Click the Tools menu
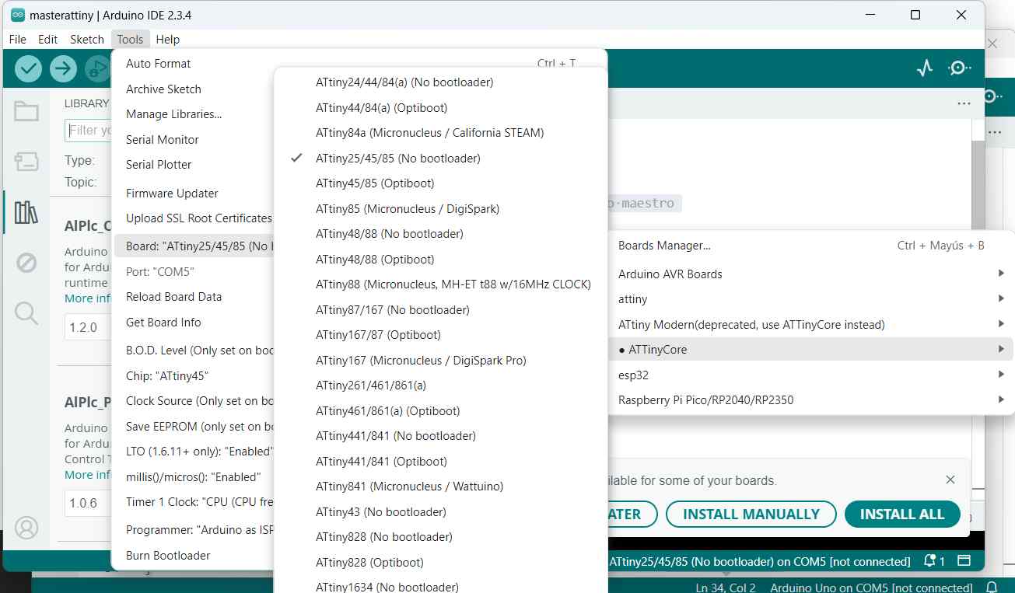The image size is (1015, 593). [x=130, y=39]
